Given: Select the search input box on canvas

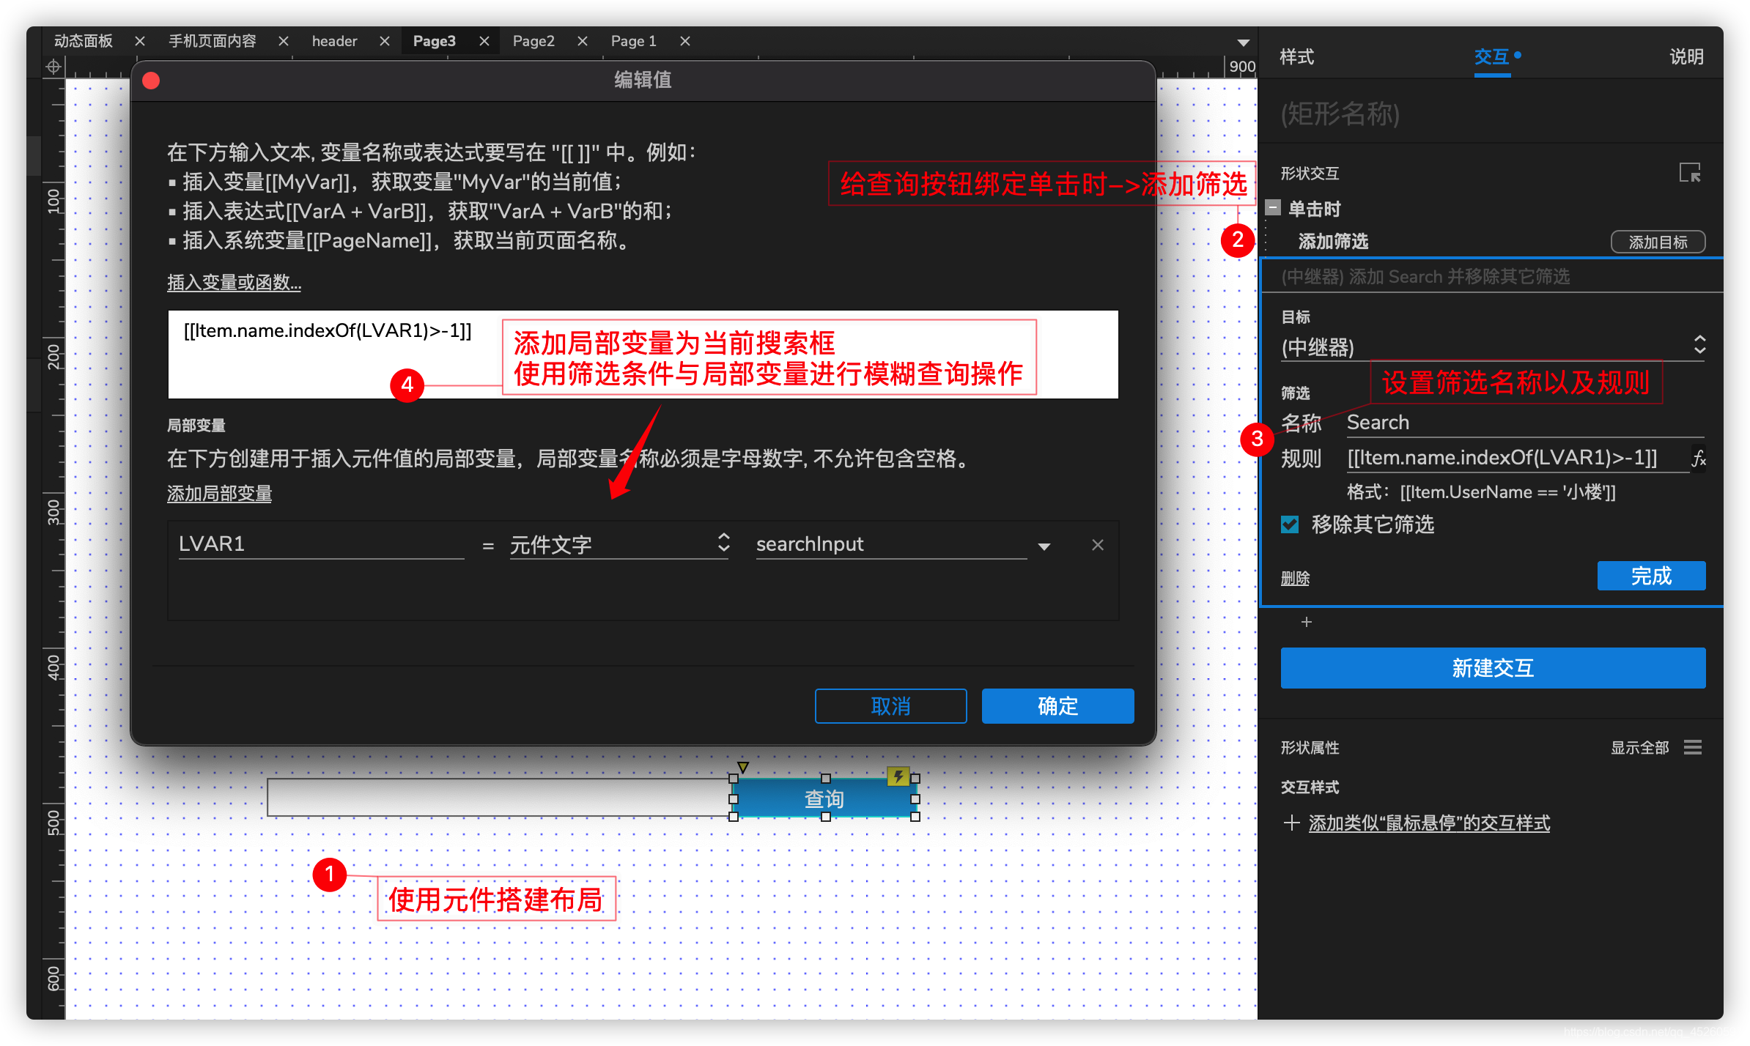Looking at the screenshot, I should [x=500, y=798].
